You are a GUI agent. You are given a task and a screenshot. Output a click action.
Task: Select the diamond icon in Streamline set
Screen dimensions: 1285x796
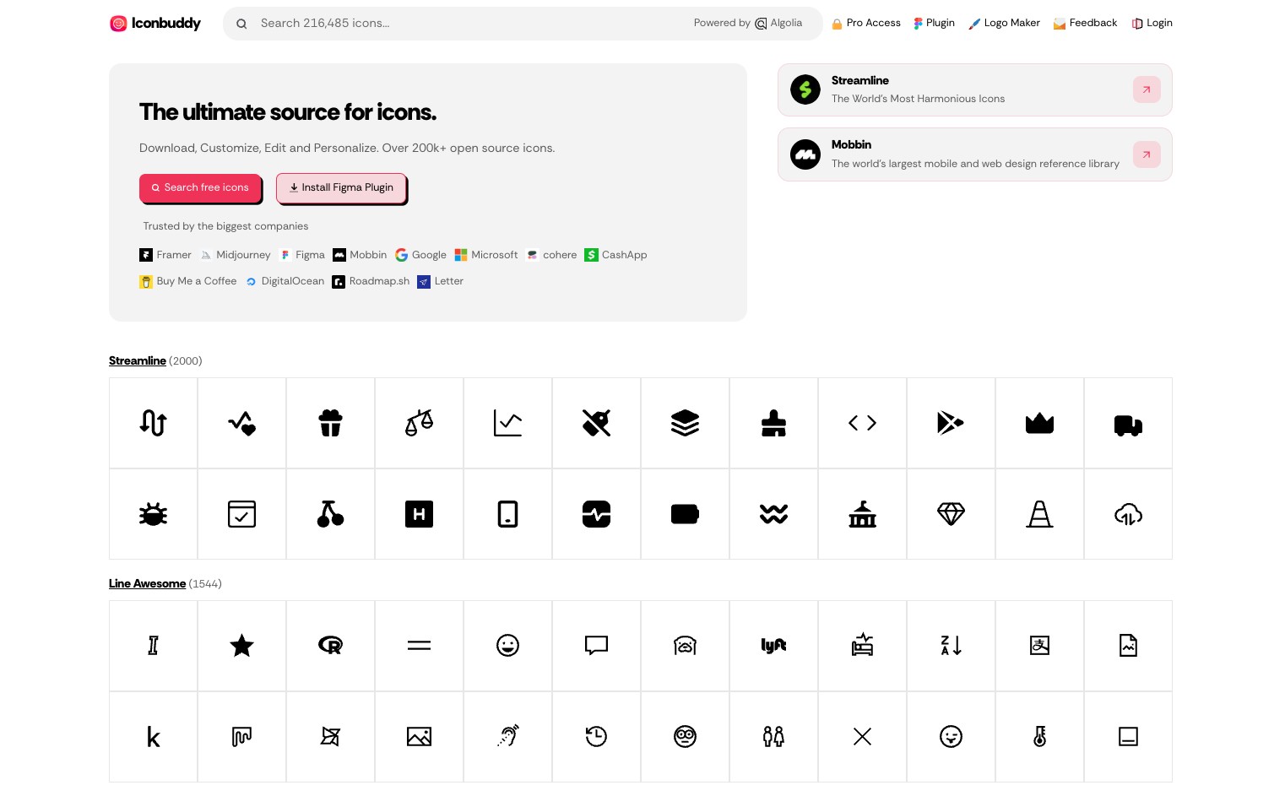951,514
